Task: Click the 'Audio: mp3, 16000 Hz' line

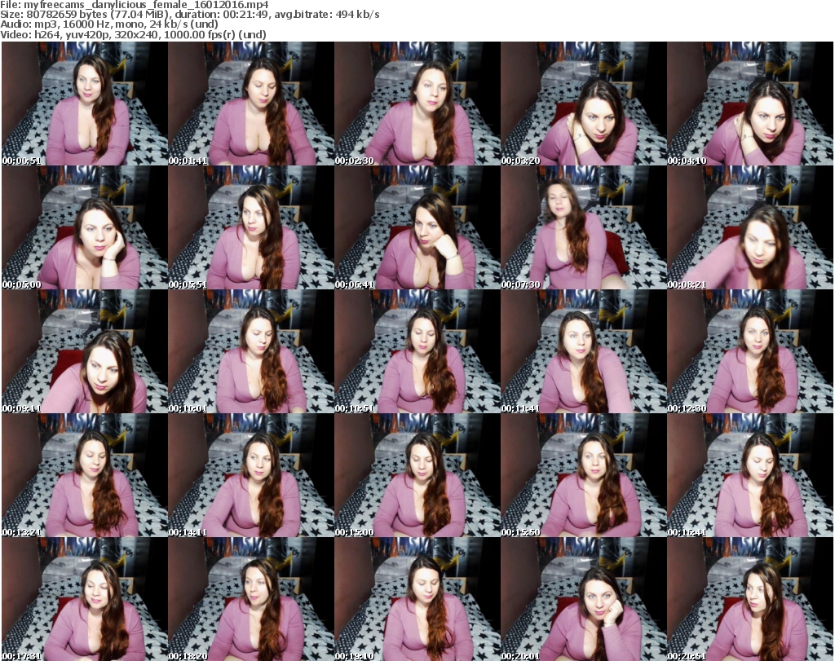Action: coord(109,24)
